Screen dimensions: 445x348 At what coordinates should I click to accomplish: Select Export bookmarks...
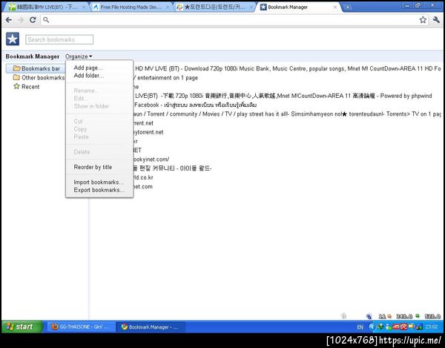pos(99,190)
